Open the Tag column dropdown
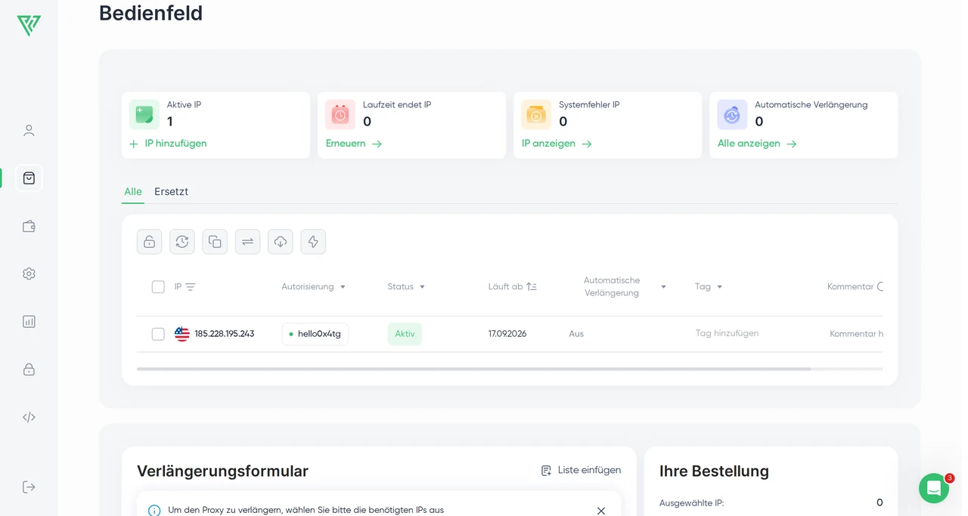 (719, 287)
